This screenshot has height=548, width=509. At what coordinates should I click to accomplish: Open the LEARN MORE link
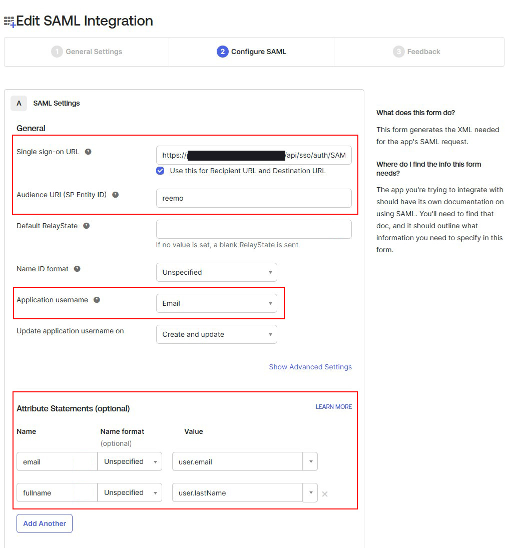tap(333, 407)
